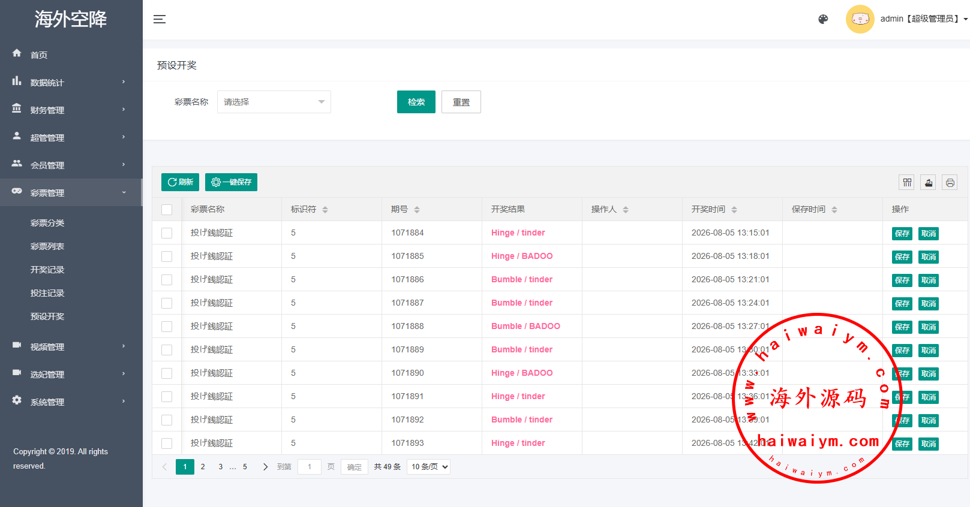
Task: Click the 检索 search button
Action: pyautogui.click(x=416, y=102)
